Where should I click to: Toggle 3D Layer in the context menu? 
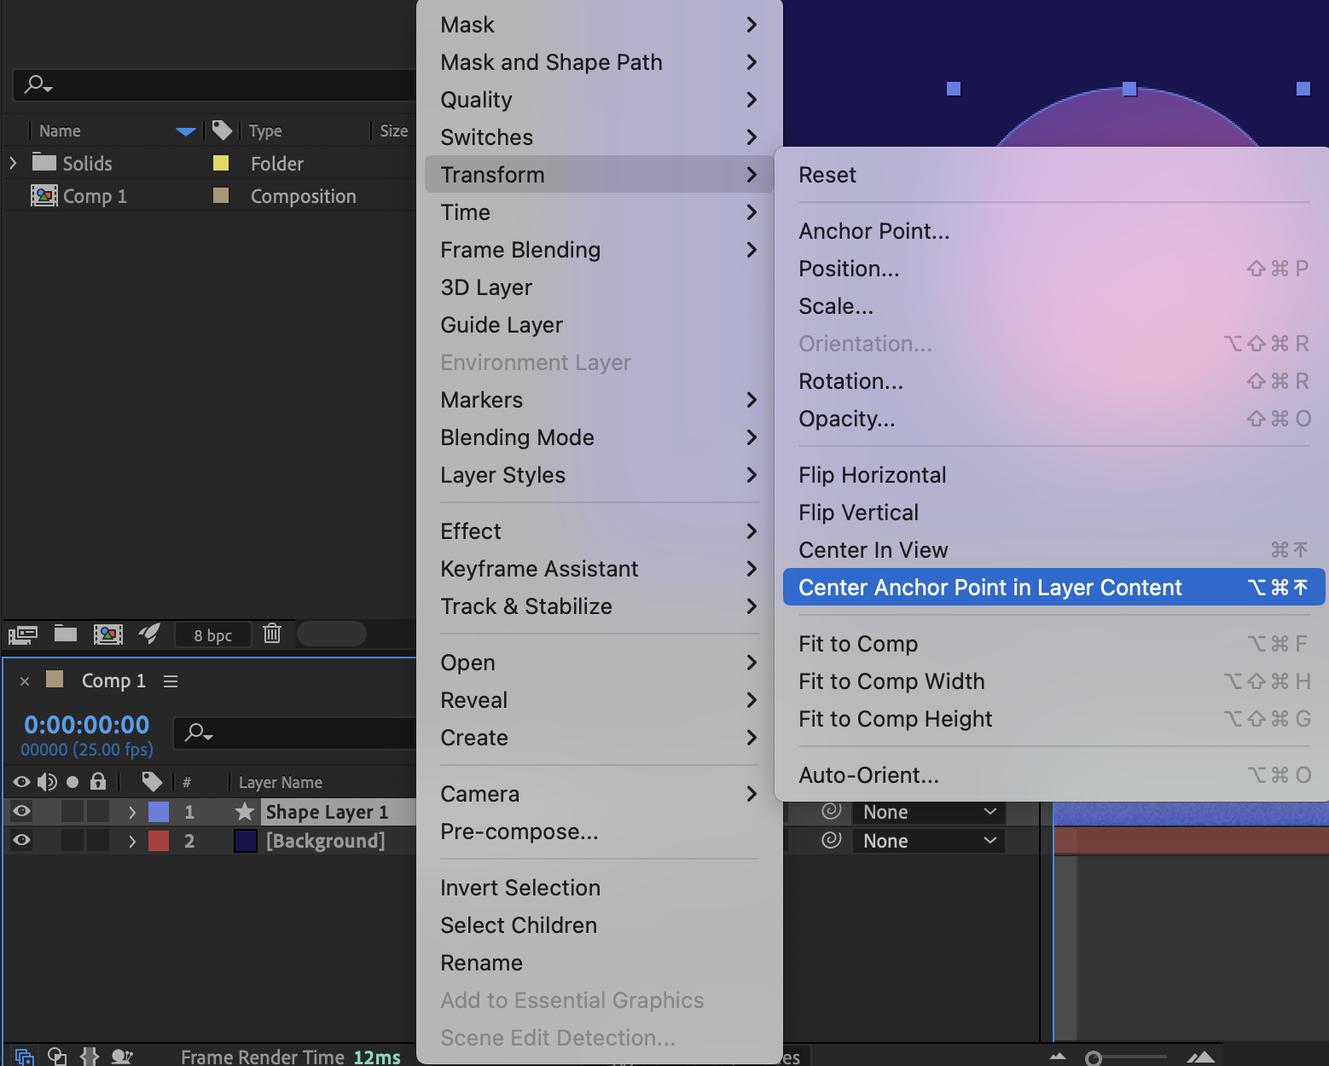pos(599,287)
